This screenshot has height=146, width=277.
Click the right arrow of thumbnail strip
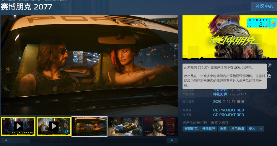(172, 140)
